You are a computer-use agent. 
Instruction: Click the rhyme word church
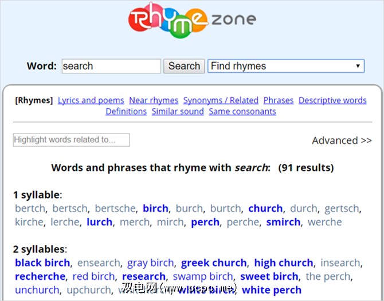(265, 208)
